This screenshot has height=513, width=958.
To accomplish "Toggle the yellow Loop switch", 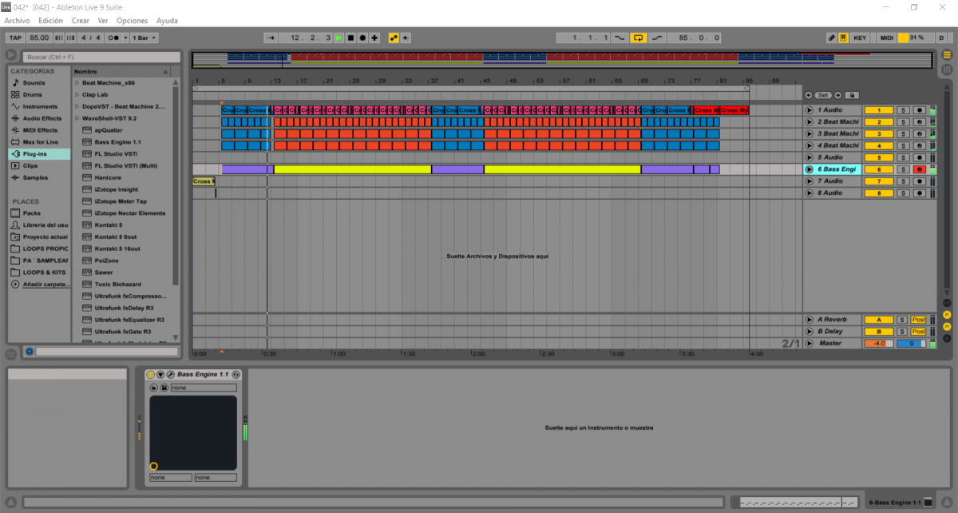I will tap(638, 38).
